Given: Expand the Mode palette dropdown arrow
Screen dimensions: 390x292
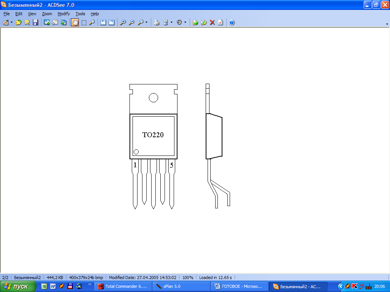Looking at the screenshot, I should [11, 22].
